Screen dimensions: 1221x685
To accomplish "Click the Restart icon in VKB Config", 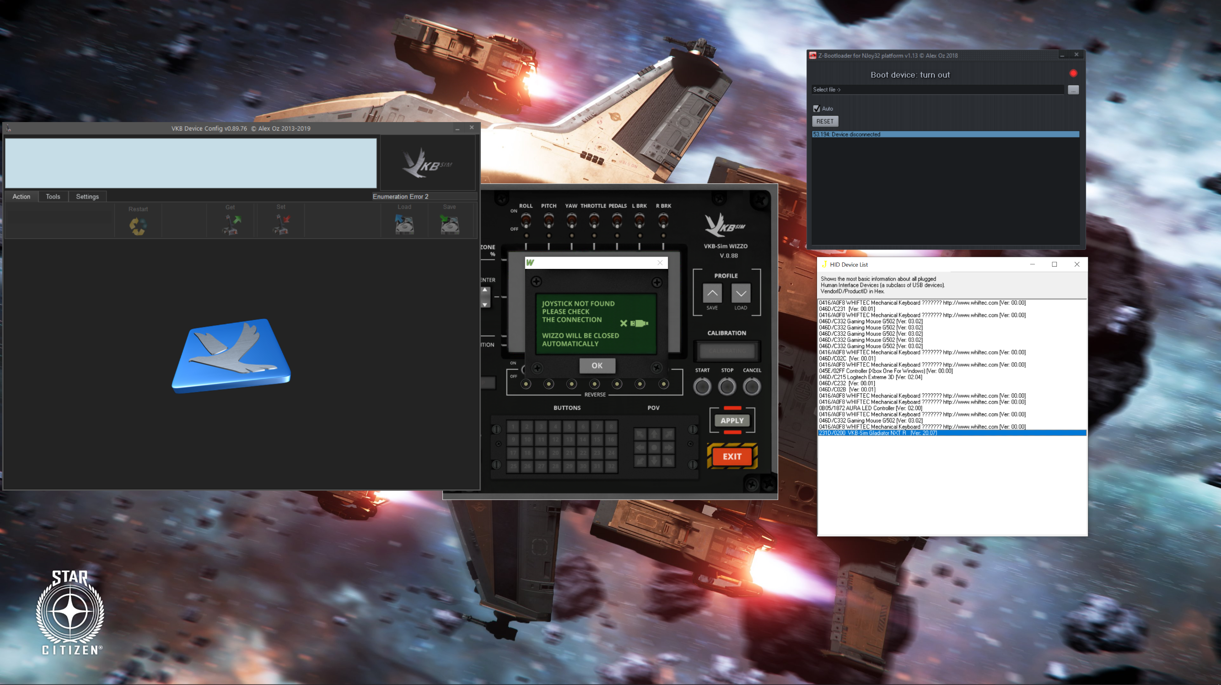I will 138,225.
